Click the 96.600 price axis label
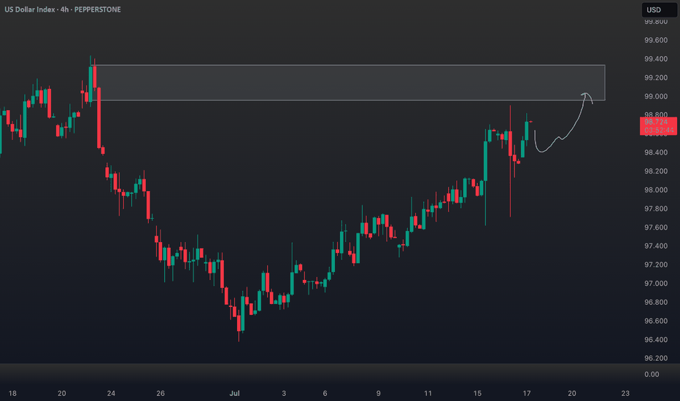The height and width of the screenshot is (401, 680). coord(656,321)
